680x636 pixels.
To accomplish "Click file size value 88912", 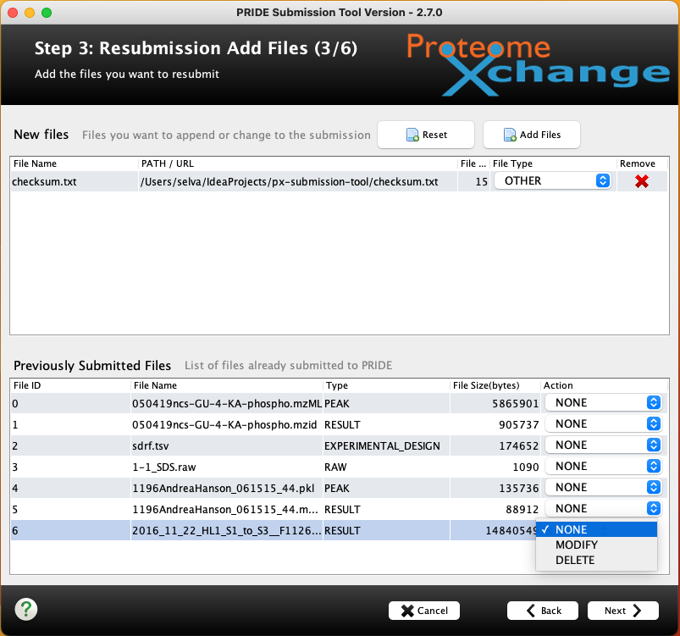I will tap(495, 509).
